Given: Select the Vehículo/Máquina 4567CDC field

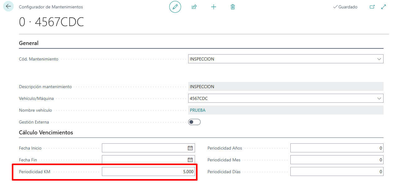Looking at the screenshot, I should pyautogui.click(x=286, y=98).
